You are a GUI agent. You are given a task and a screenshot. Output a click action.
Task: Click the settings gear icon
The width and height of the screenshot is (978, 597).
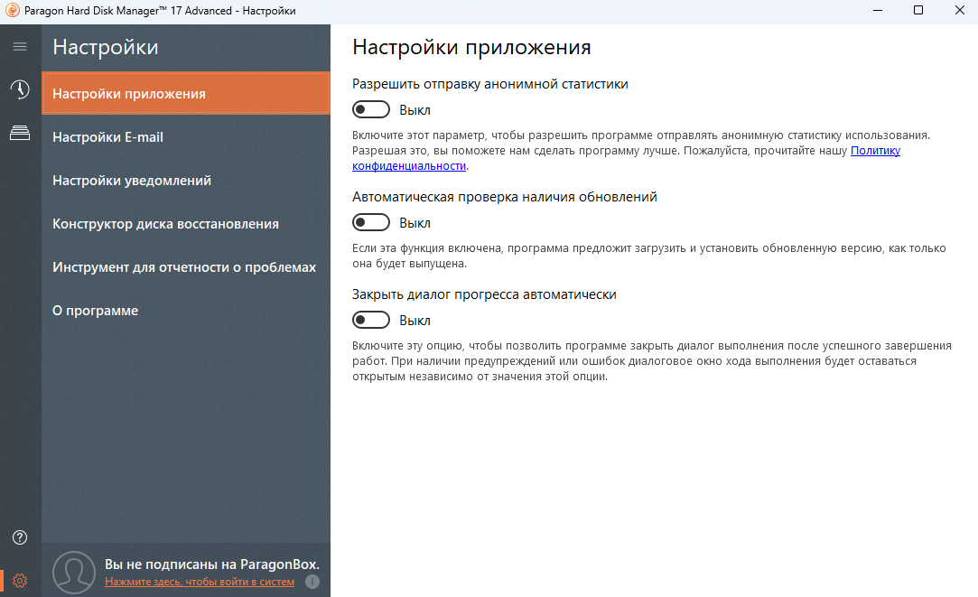pyautogui.click(x=20, y=581)
